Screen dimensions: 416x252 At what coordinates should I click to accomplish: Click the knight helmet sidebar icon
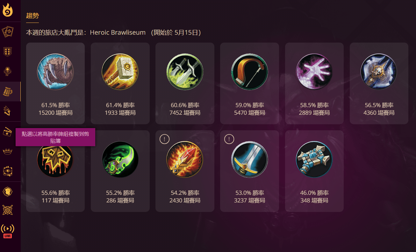click(8, 111)
